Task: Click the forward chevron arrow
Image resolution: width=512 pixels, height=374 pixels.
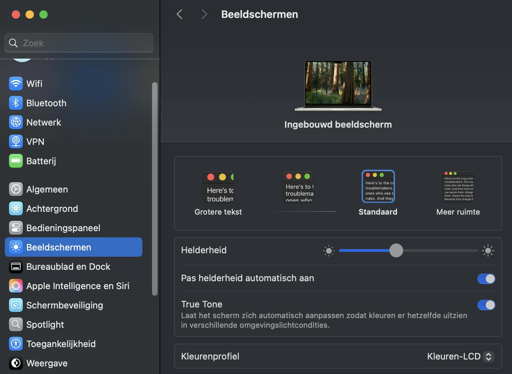Action: tap(204, 14)
